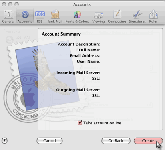This screenshot has width=165, height=150.
Task: Click the Go Back button
Action: (116, 141)
